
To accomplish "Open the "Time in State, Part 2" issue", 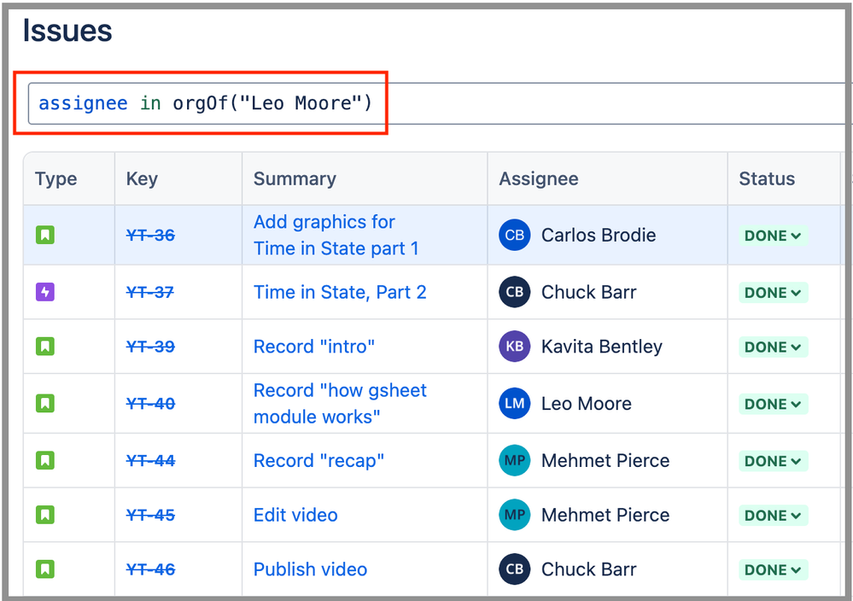I will (340, 292).
